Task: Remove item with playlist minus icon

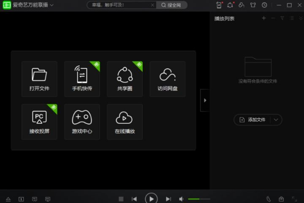Action: 273,18
